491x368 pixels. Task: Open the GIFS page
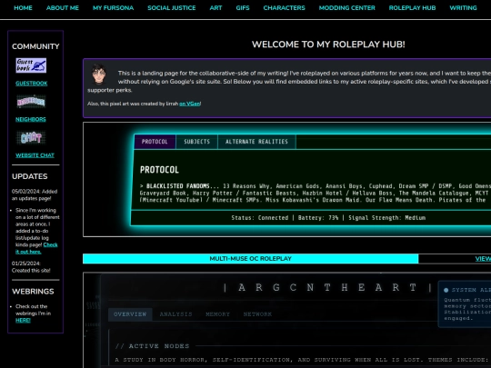(243, 8)
